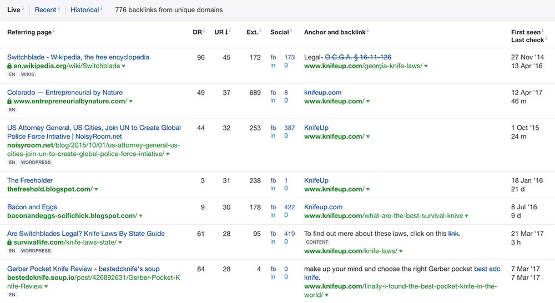Sort by the UR column header

click(x=219, y=32)
